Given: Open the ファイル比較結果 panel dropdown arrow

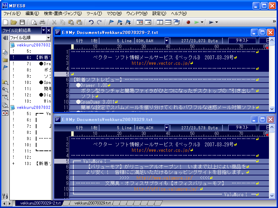Looking at the screenshot, I should tap(44, 31).
